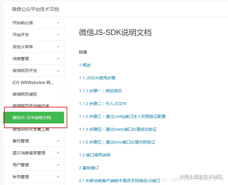228x185 pixels.
Task: Open the 素材管理 sidebar menu
Action: pyautogui.click(x=34, y=141)
